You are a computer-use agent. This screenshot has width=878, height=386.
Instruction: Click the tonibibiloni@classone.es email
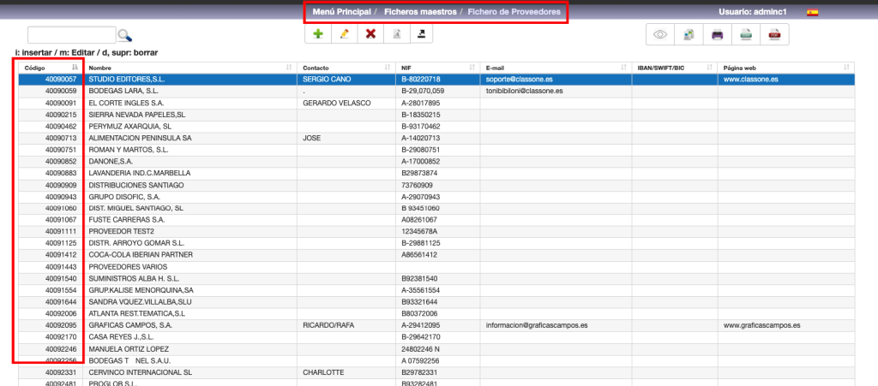pyautogui.click(x=529, y=91)
